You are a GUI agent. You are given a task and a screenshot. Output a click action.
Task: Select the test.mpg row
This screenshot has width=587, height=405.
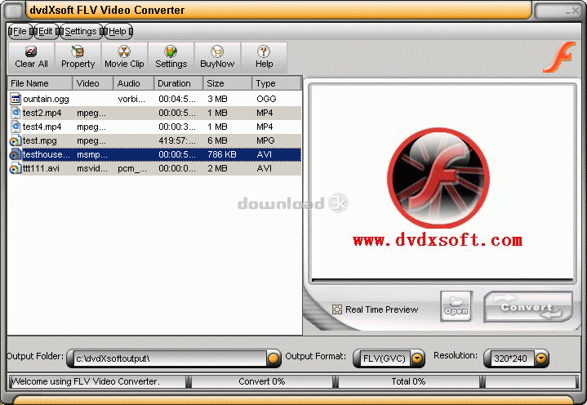154,140
